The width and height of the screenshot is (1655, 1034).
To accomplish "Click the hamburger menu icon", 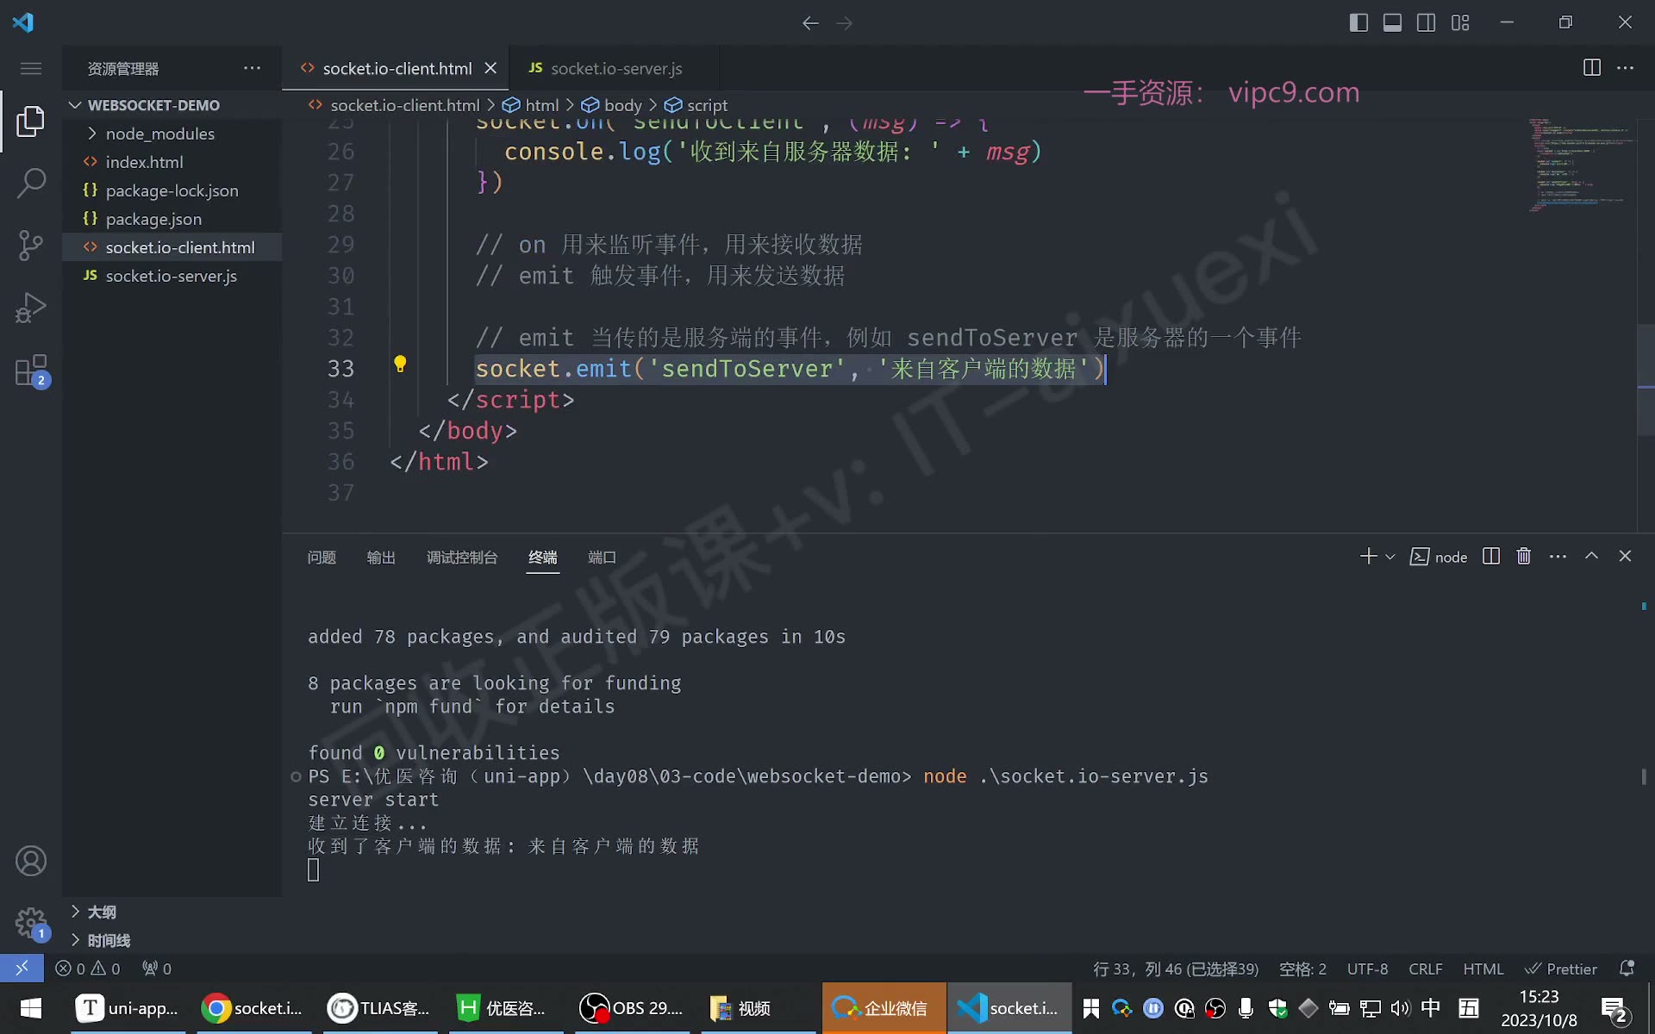I will coord(31,68).
